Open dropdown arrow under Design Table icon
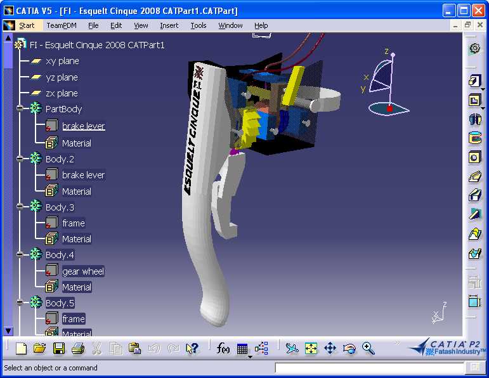The width and height of the screenshot is (489, 378). (x=250, y=357)
